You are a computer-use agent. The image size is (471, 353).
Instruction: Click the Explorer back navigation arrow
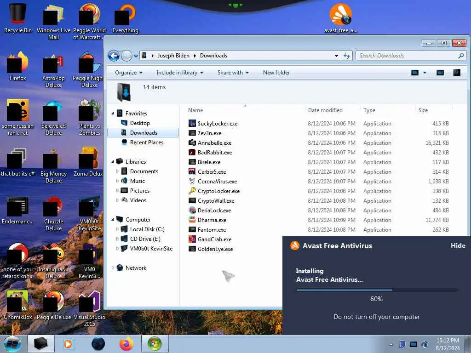(114, 56)
